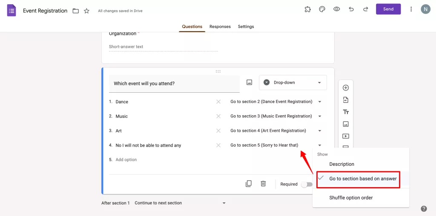The width and height of the screenshot is (436, 216).
Task: Preview the form with eye icon
Action: (337, 9)
